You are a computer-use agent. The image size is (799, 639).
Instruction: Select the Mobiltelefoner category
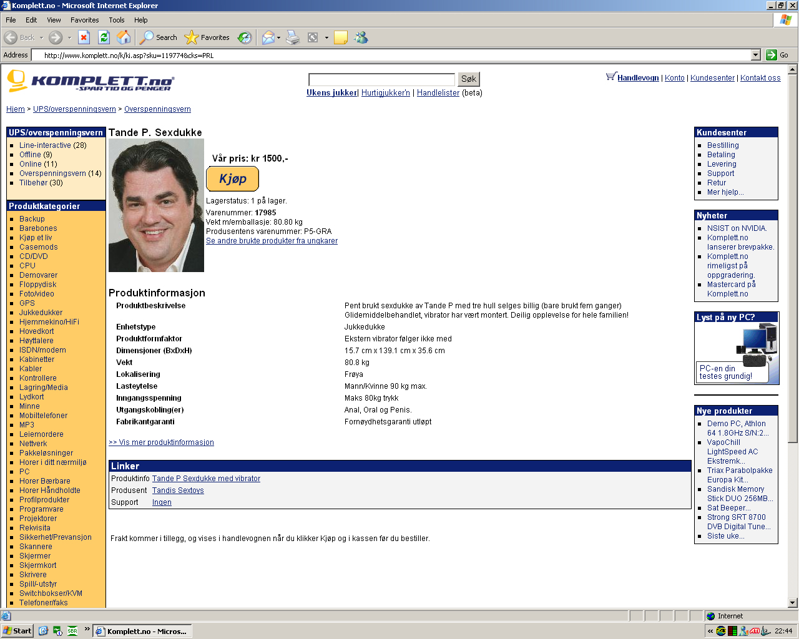click(43, 416)
